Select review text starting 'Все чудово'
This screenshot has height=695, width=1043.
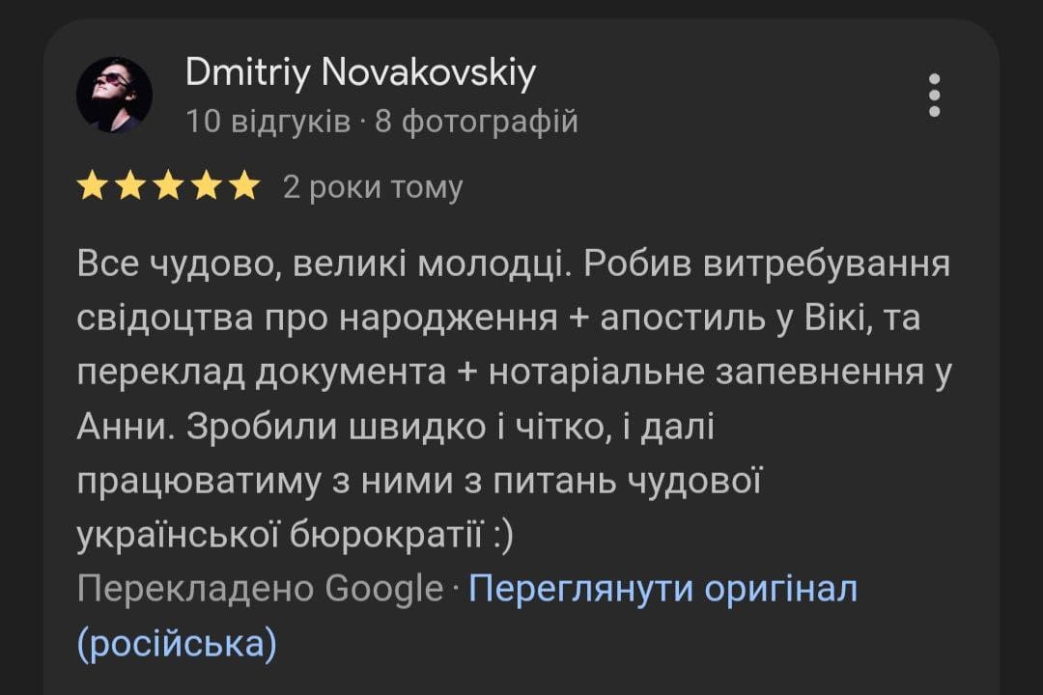(x=513, y=400)
